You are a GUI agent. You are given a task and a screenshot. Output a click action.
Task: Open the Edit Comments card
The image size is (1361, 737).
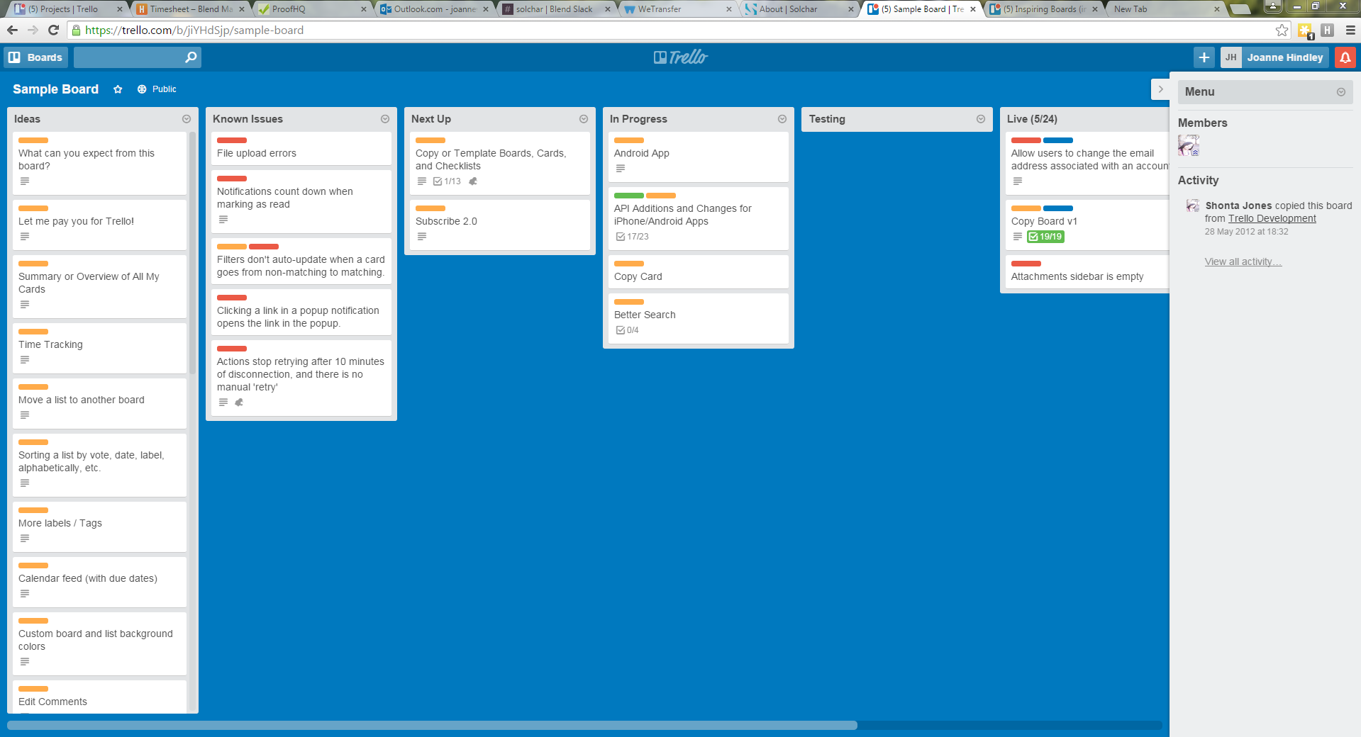pos(99,697)
